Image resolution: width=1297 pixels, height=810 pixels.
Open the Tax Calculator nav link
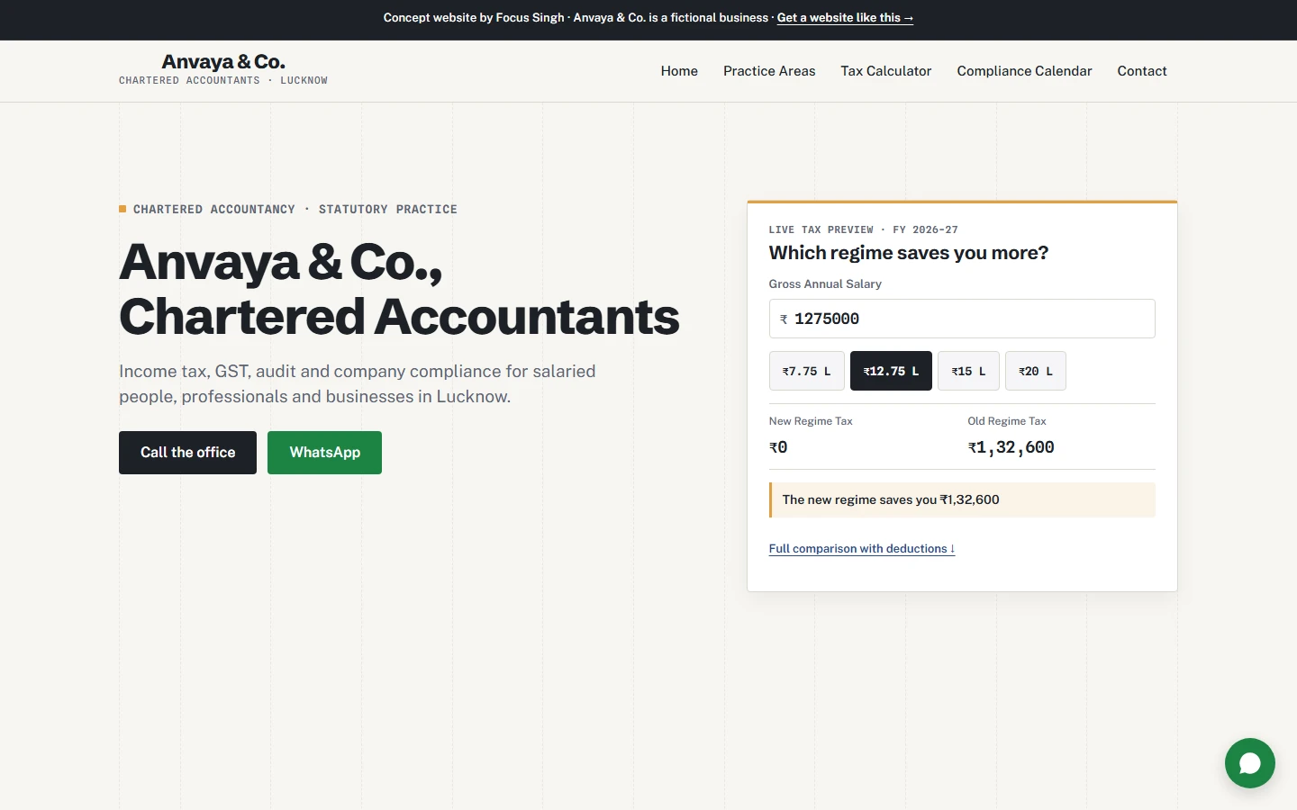point(886,71)
